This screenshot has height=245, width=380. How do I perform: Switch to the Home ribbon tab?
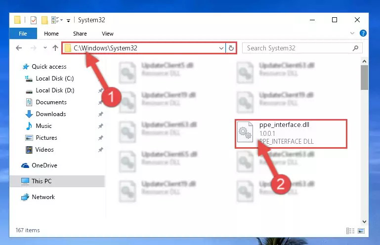51,34
